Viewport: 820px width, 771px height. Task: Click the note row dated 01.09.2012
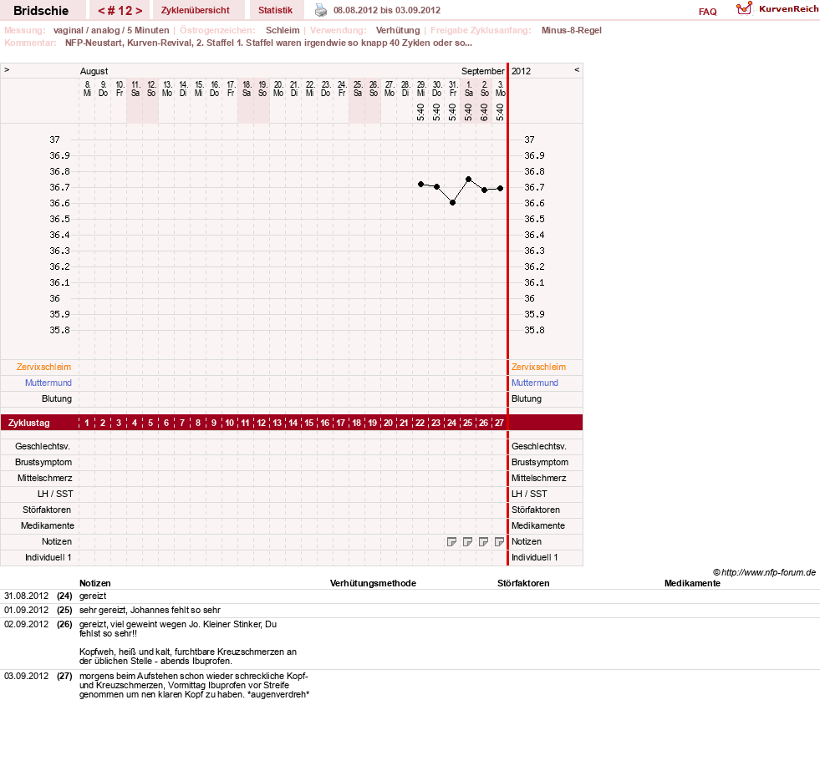410,610
